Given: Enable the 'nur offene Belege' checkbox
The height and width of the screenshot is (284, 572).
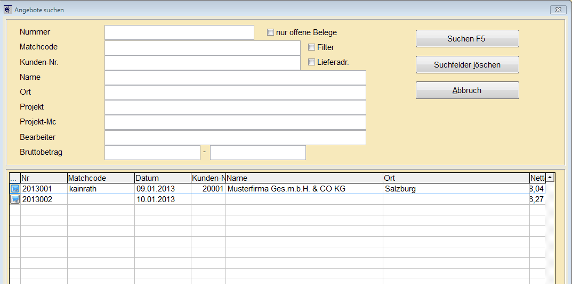Looking at the screenshot, I should [x=271, y=32].
